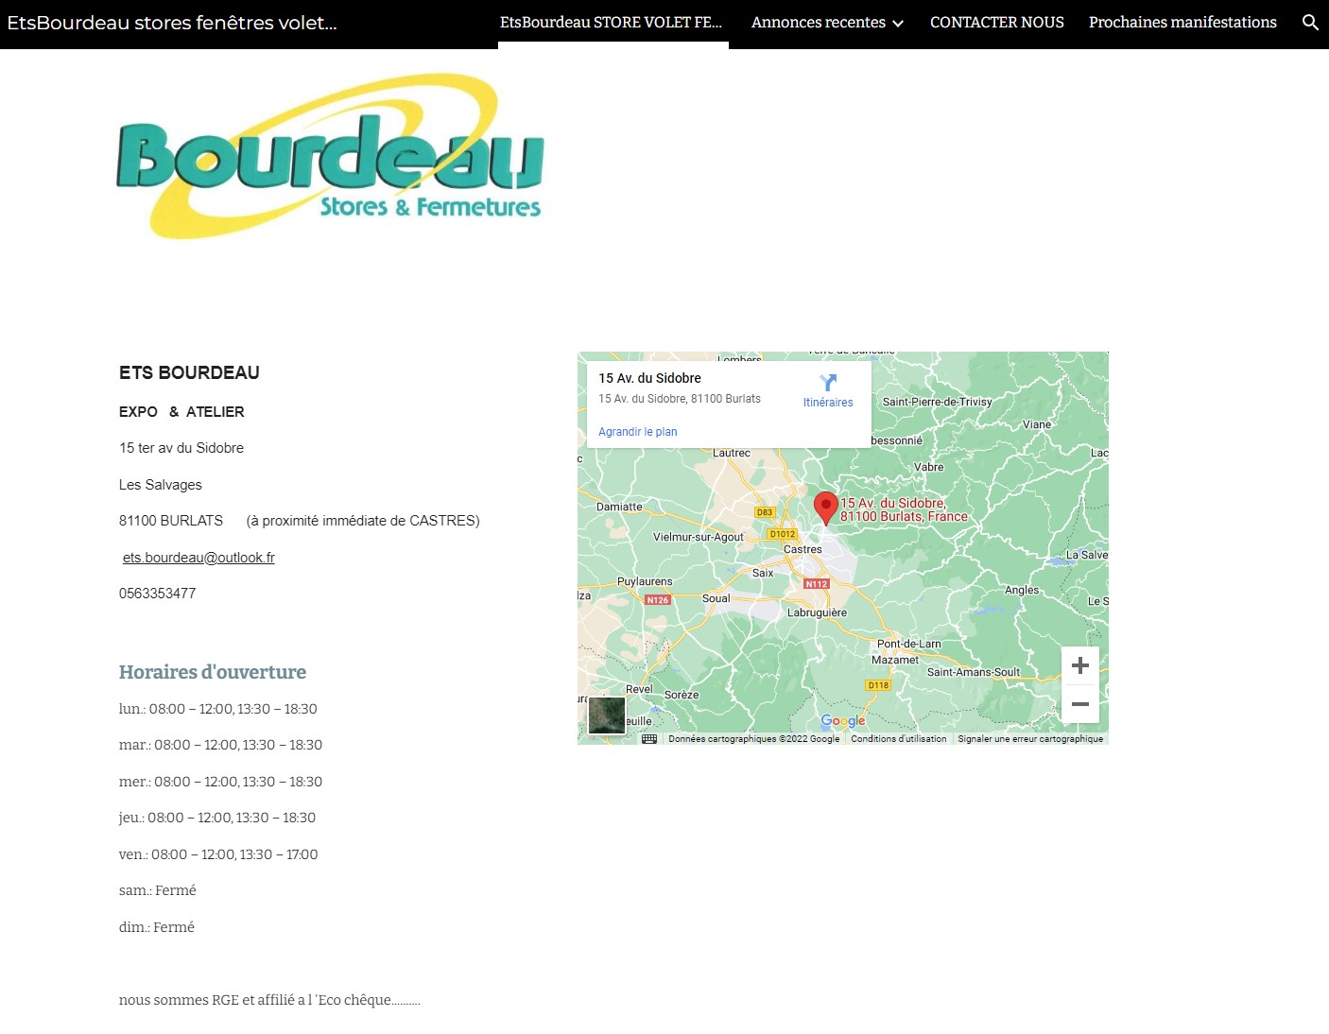The height and width of the screenshot is (1034, 1329).
Task: Open Conditions d'utilisation map link
Action: 898,739
